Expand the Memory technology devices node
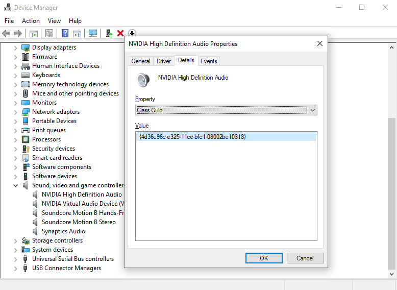Screen dimensions: 397x290 (15, 85)
